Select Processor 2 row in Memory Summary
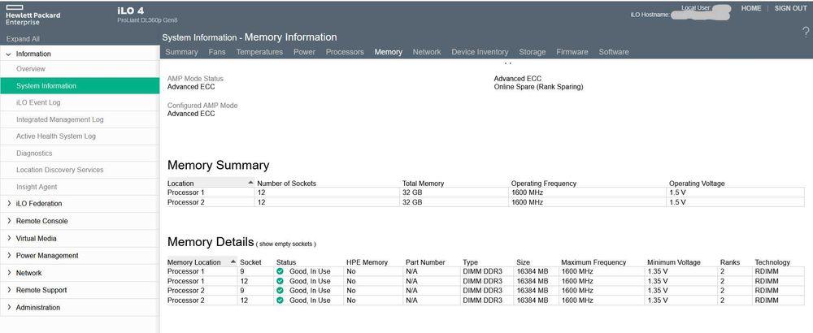The image size is (813, 333). point(486,202)
